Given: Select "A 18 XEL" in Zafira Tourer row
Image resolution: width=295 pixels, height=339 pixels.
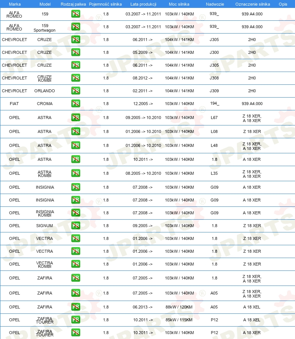Looking at the screenshot, I should click(252, 320).
